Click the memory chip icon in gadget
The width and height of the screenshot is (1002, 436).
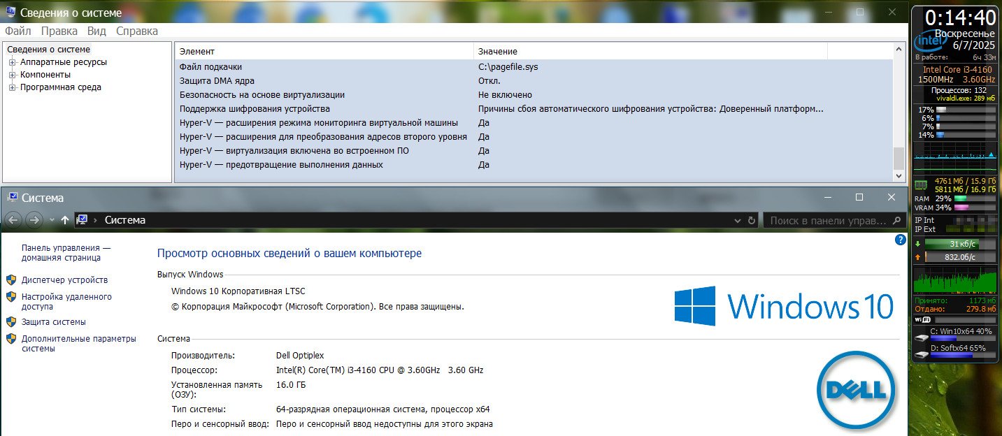point(921,185)
